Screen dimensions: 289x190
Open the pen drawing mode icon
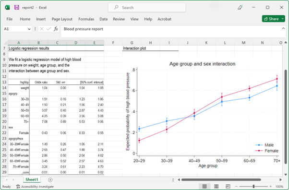[x=240, y=7]
